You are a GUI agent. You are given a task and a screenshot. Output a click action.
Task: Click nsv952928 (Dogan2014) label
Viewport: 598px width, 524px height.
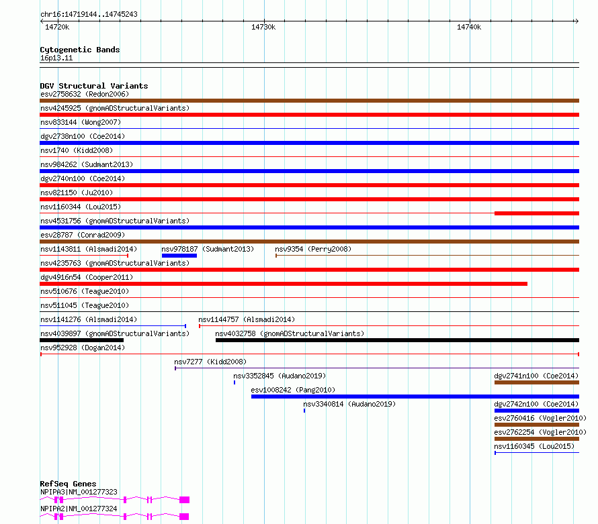[x=83, y=348]
